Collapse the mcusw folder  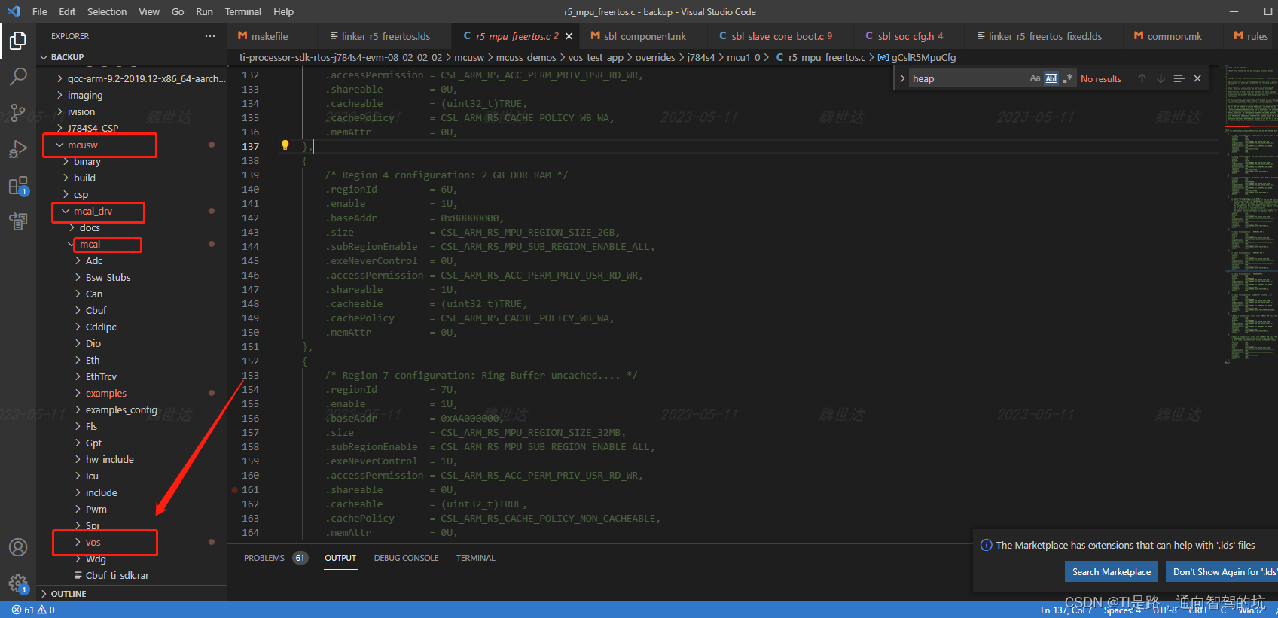(x=60, y=145)
